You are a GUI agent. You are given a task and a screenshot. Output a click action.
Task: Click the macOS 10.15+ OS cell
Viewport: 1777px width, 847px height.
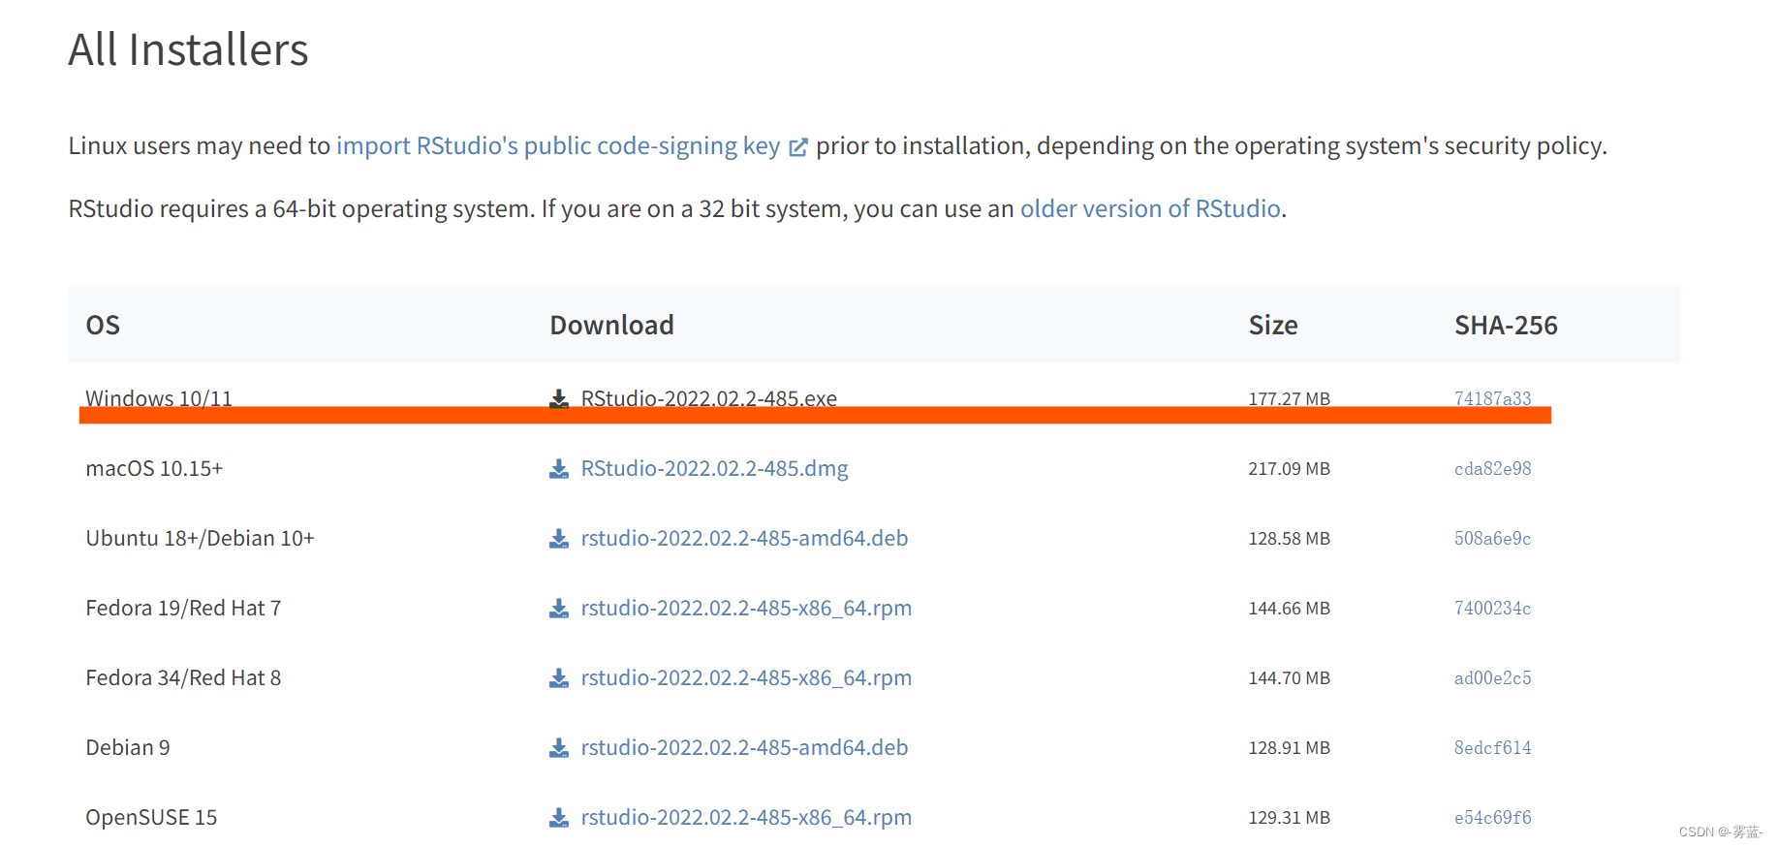(x=154, y=468)
